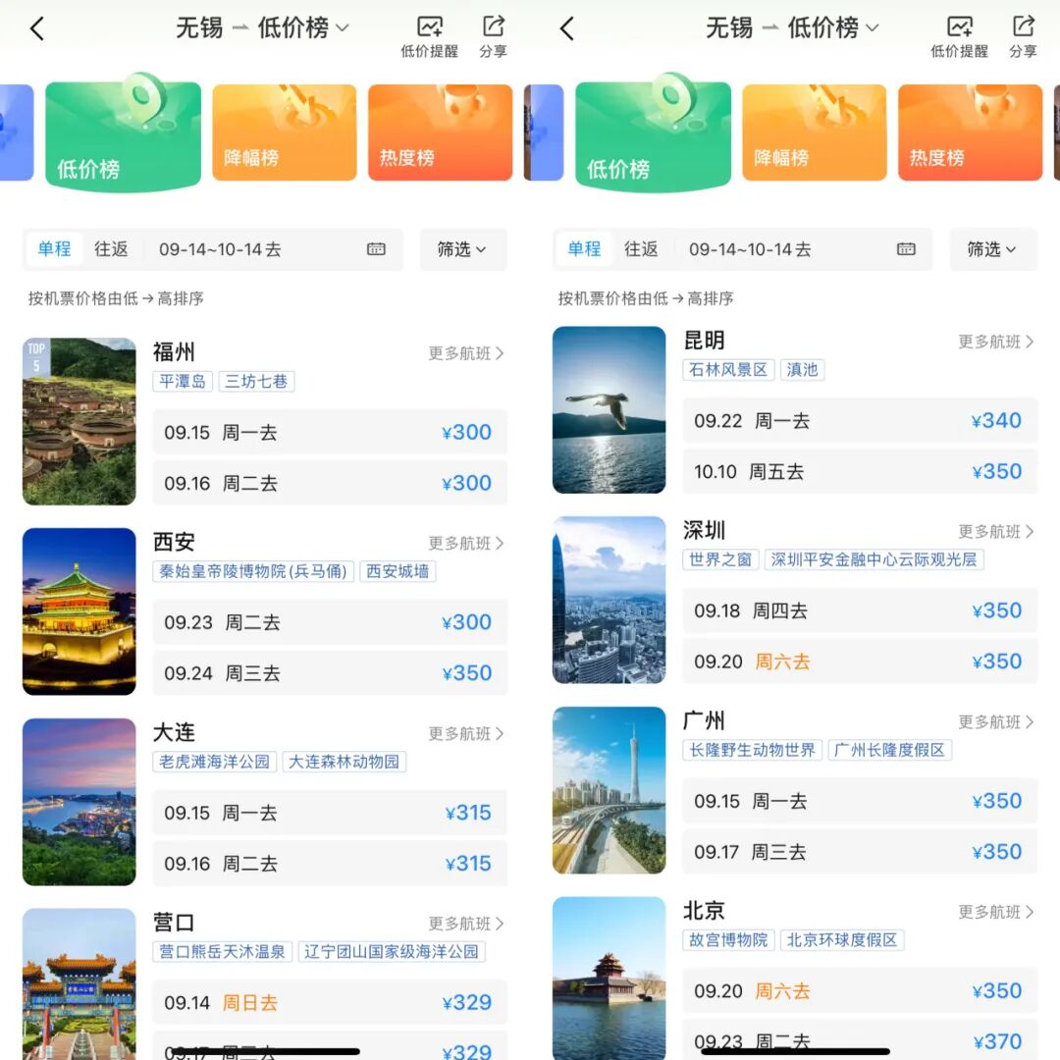Keep 单程 enabled on the right panel
The image size is (1060, 1060).
tap(583, 249)
